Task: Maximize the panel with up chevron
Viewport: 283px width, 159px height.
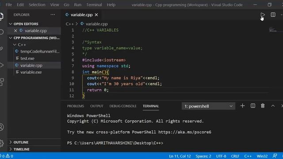Action: [273, 106]
